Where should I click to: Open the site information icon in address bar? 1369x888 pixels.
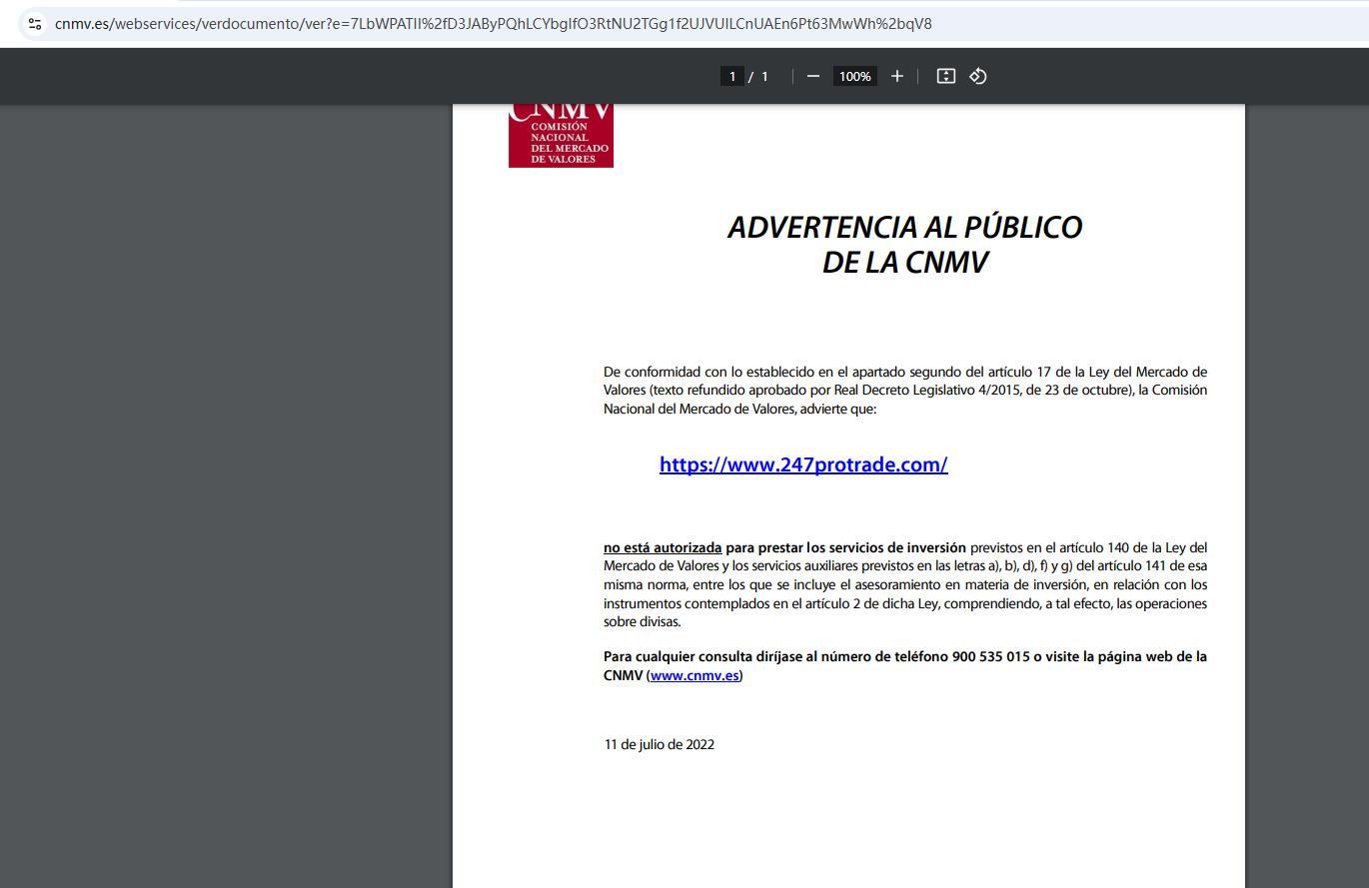coord(35,23)
